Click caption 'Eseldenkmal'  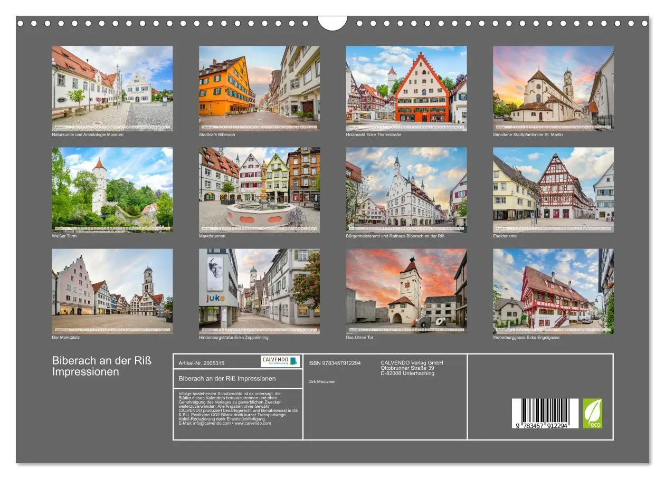click(x=505, y=236)
